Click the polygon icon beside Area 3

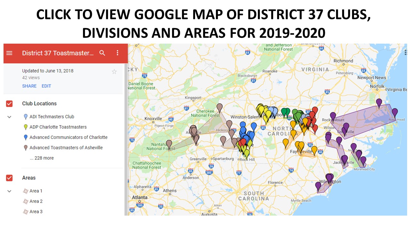pos(26,211)
